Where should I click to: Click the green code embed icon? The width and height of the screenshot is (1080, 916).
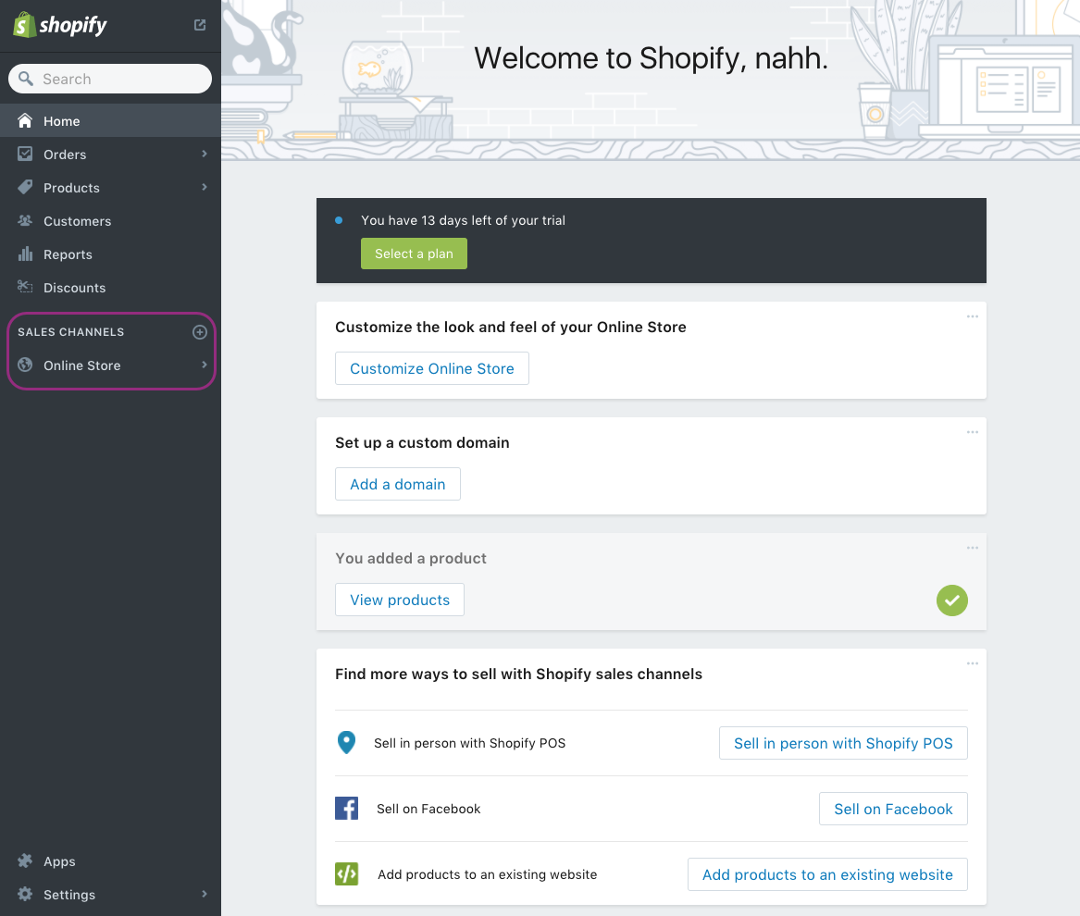click(x=346, y=874)
